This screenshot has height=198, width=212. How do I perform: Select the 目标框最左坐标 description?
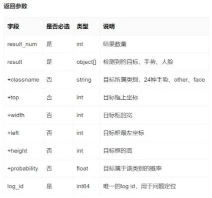click(x=123, y=133)
